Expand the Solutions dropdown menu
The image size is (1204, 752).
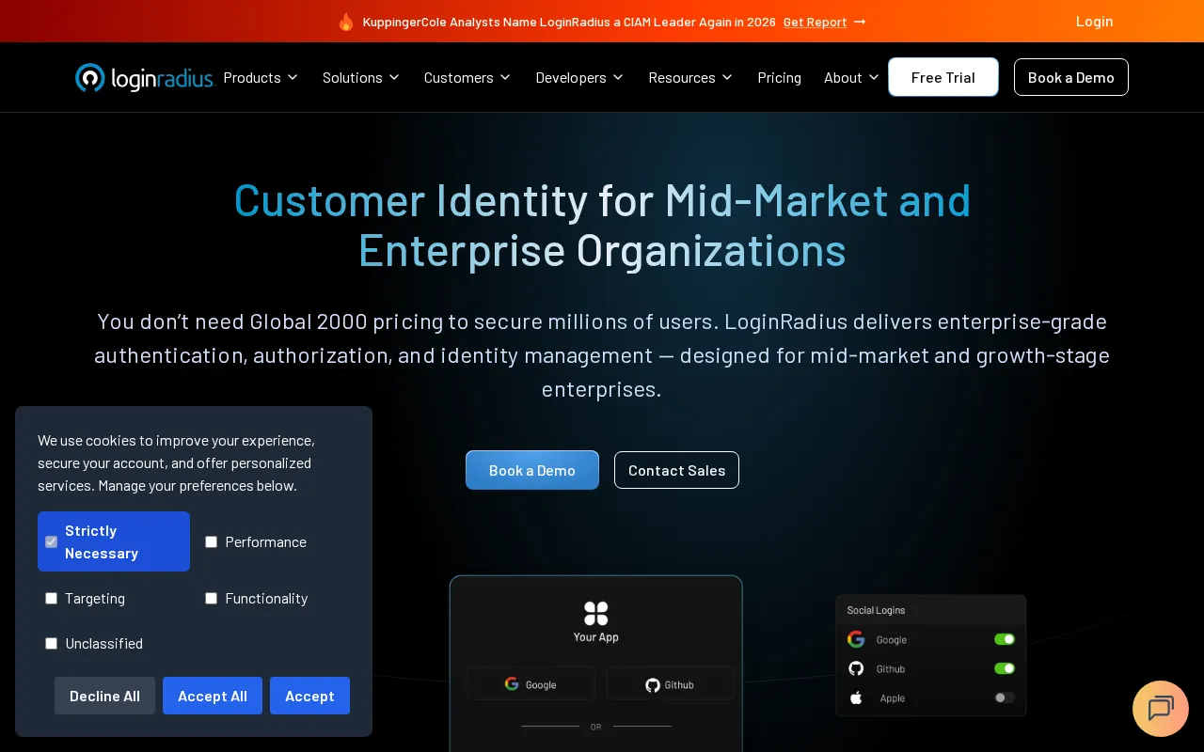click(x=361, y=77)
